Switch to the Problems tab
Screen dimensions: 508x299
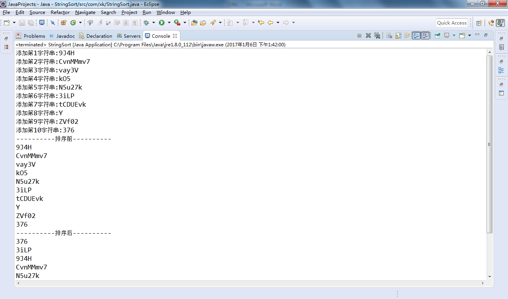point(31,36)
